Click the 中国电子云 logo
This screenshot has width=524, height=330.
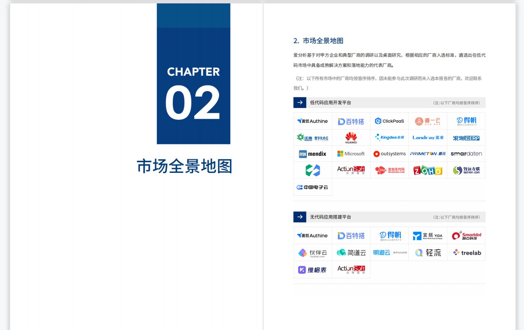[x=312, y=187]
